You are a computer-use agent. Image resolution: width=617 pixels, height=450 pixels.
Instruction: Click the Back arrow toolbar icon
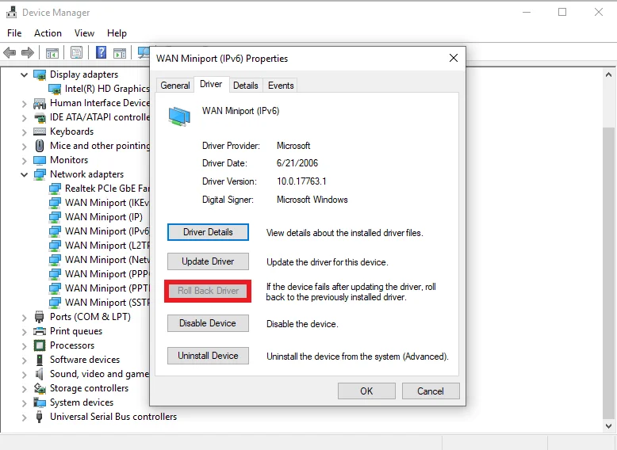click(10, 52)
